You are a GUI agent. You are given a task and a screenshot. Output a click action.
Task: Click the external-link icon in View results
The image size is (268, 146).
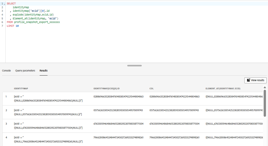[x=248, y=80]
